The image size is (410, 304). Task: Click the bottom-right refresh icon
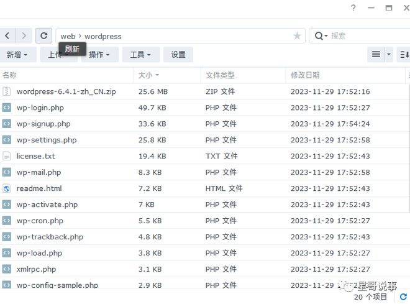point(403,297)
